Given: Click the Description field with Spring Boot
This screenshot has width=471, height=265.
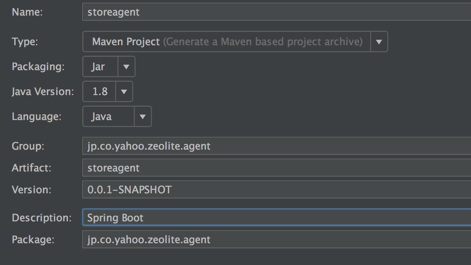Looking at the screenshot, I should [x=277, y=217].
